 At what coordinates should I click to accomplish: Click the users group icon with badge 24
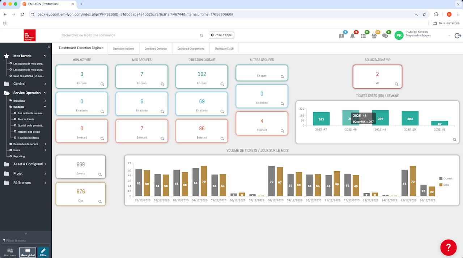pos(374,36)
